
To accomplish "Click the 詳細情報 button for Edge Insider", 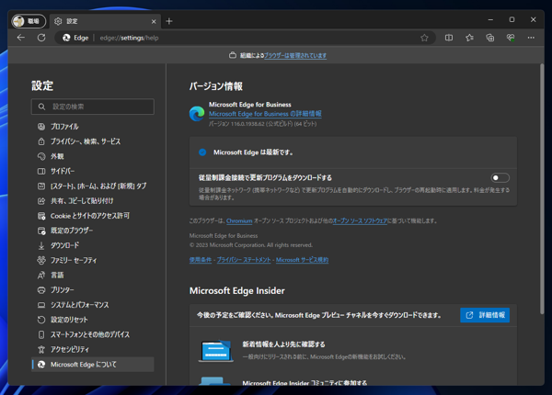I will pos(485,315).
